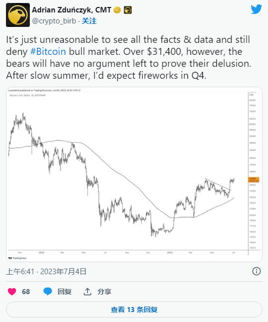Viewport: 268px width, 322px height.
Task: Click the TradingView logo in chart
Action: coord(17,258)
